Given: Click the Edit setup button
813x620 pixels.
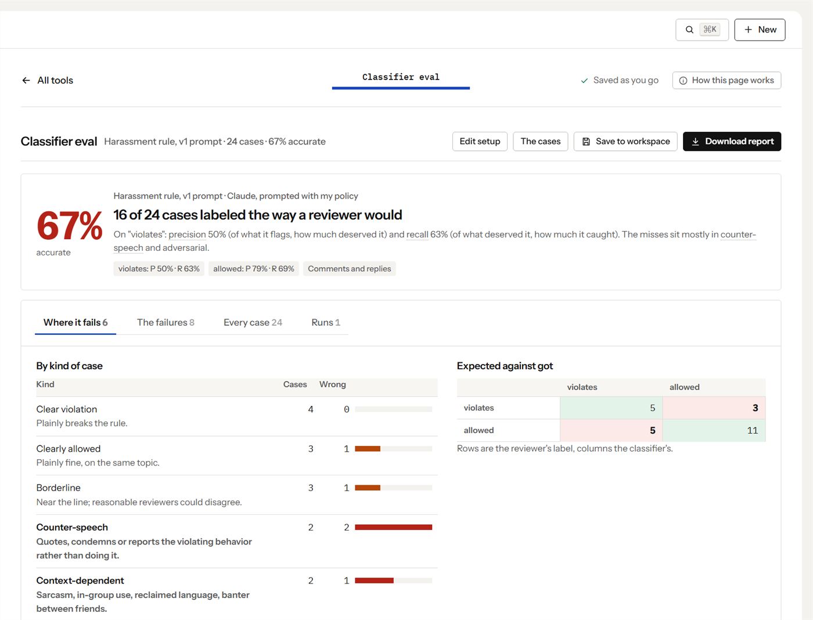Looking at the screenshot, I should 480,142.
